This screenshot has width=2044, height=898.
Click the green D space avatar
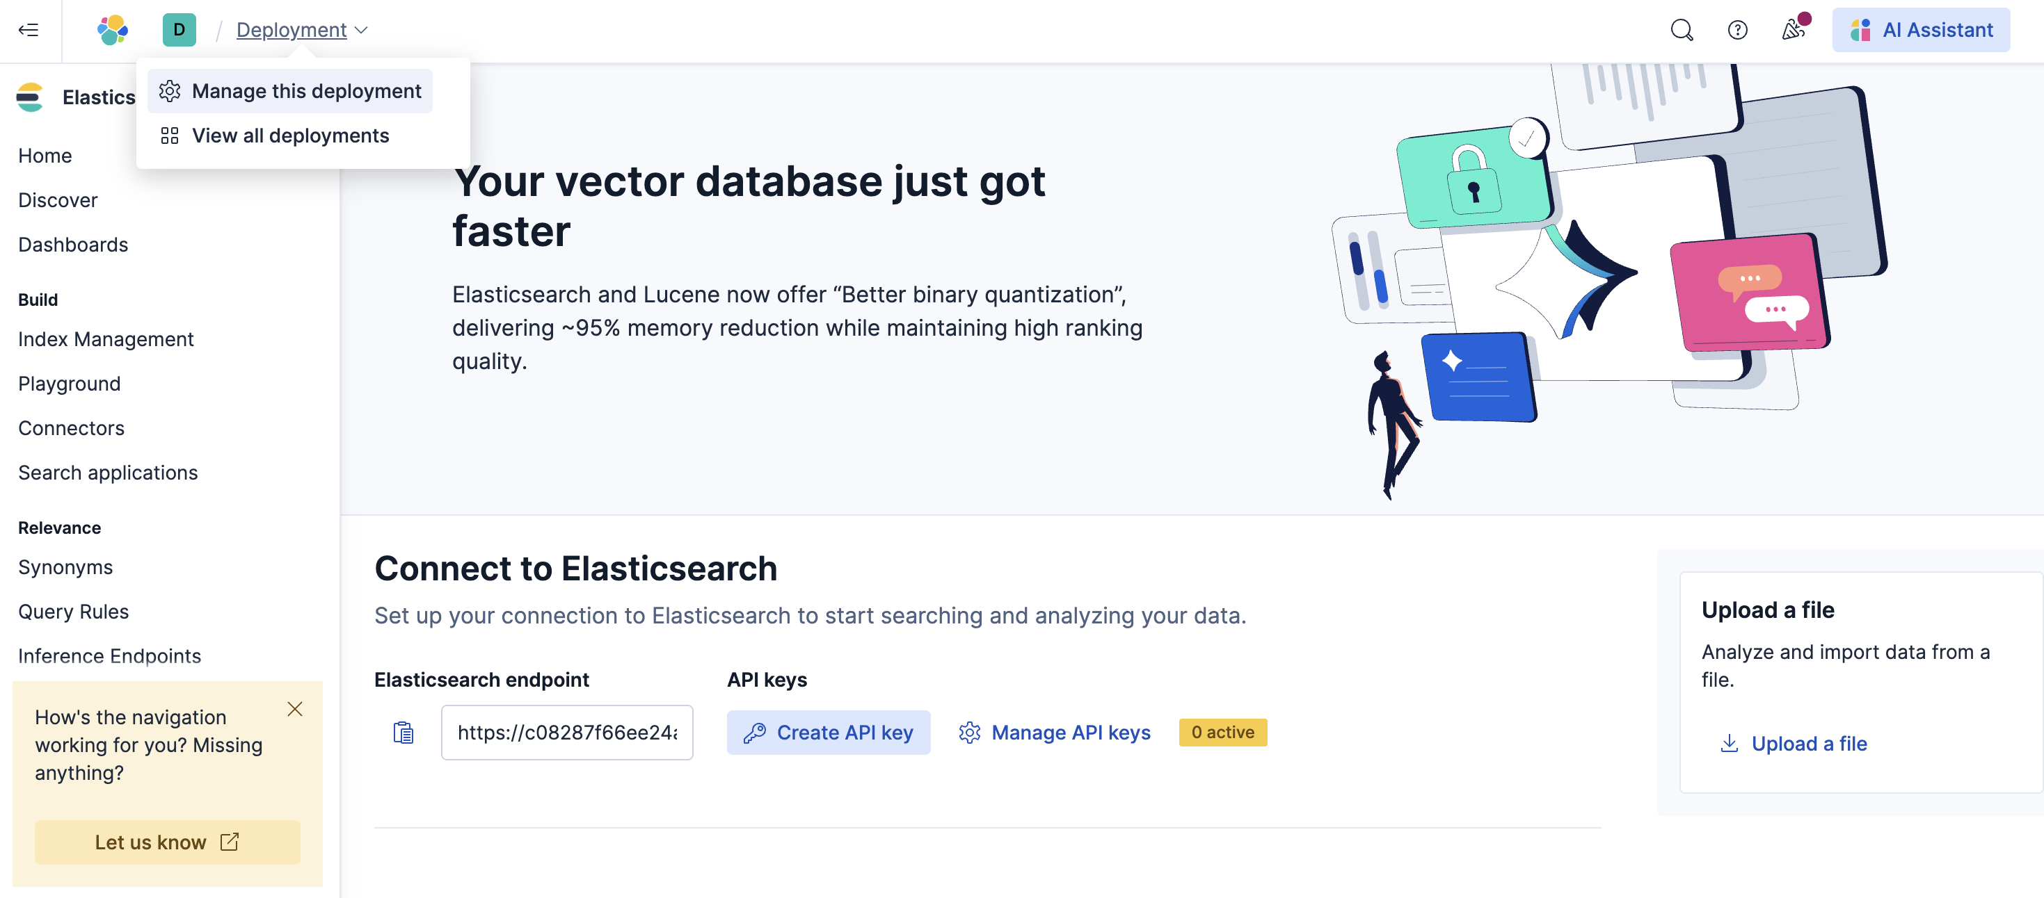pos(179,30)
